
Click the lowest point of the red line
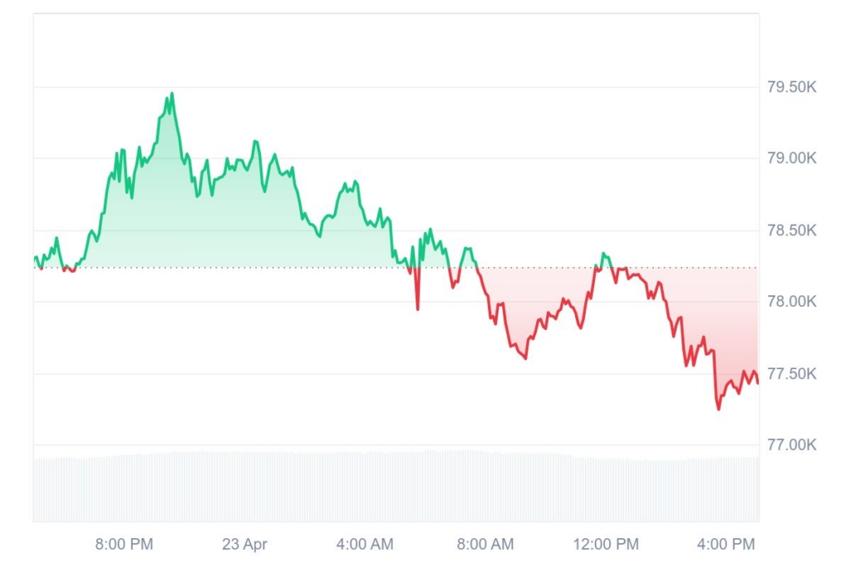click(x=719, y=408)
